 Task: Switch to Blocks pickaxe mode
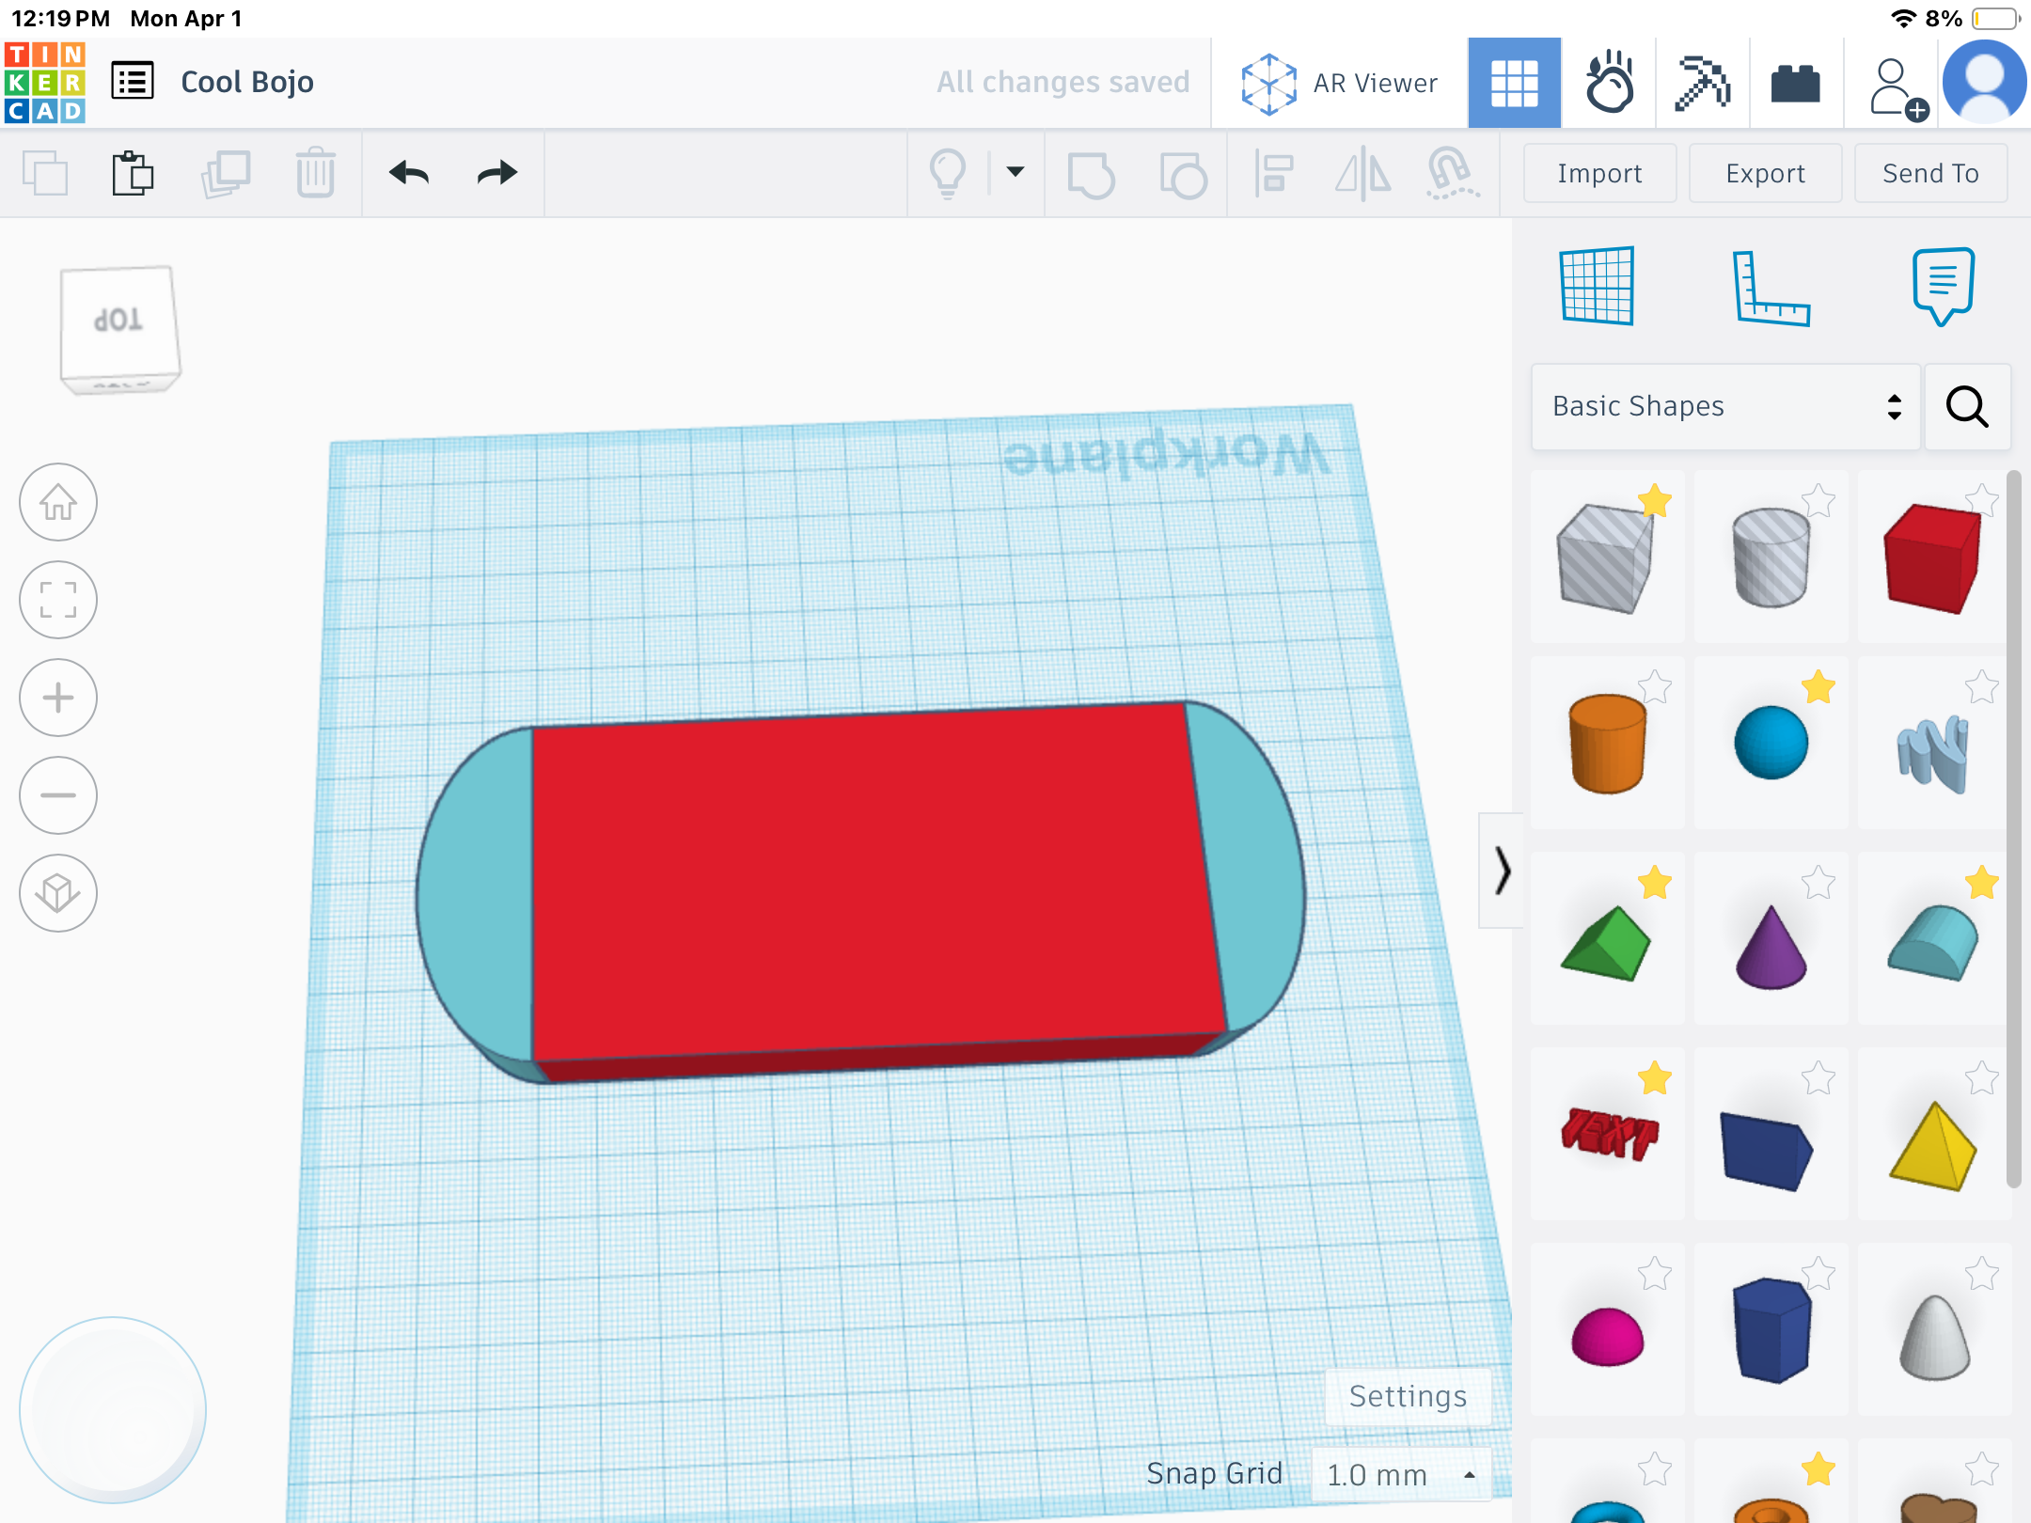click(1702, 83)
